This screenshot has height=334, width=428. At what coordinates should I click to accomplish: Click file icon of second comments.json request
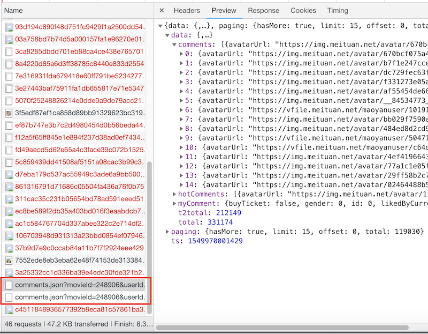(x=9, y=298)
